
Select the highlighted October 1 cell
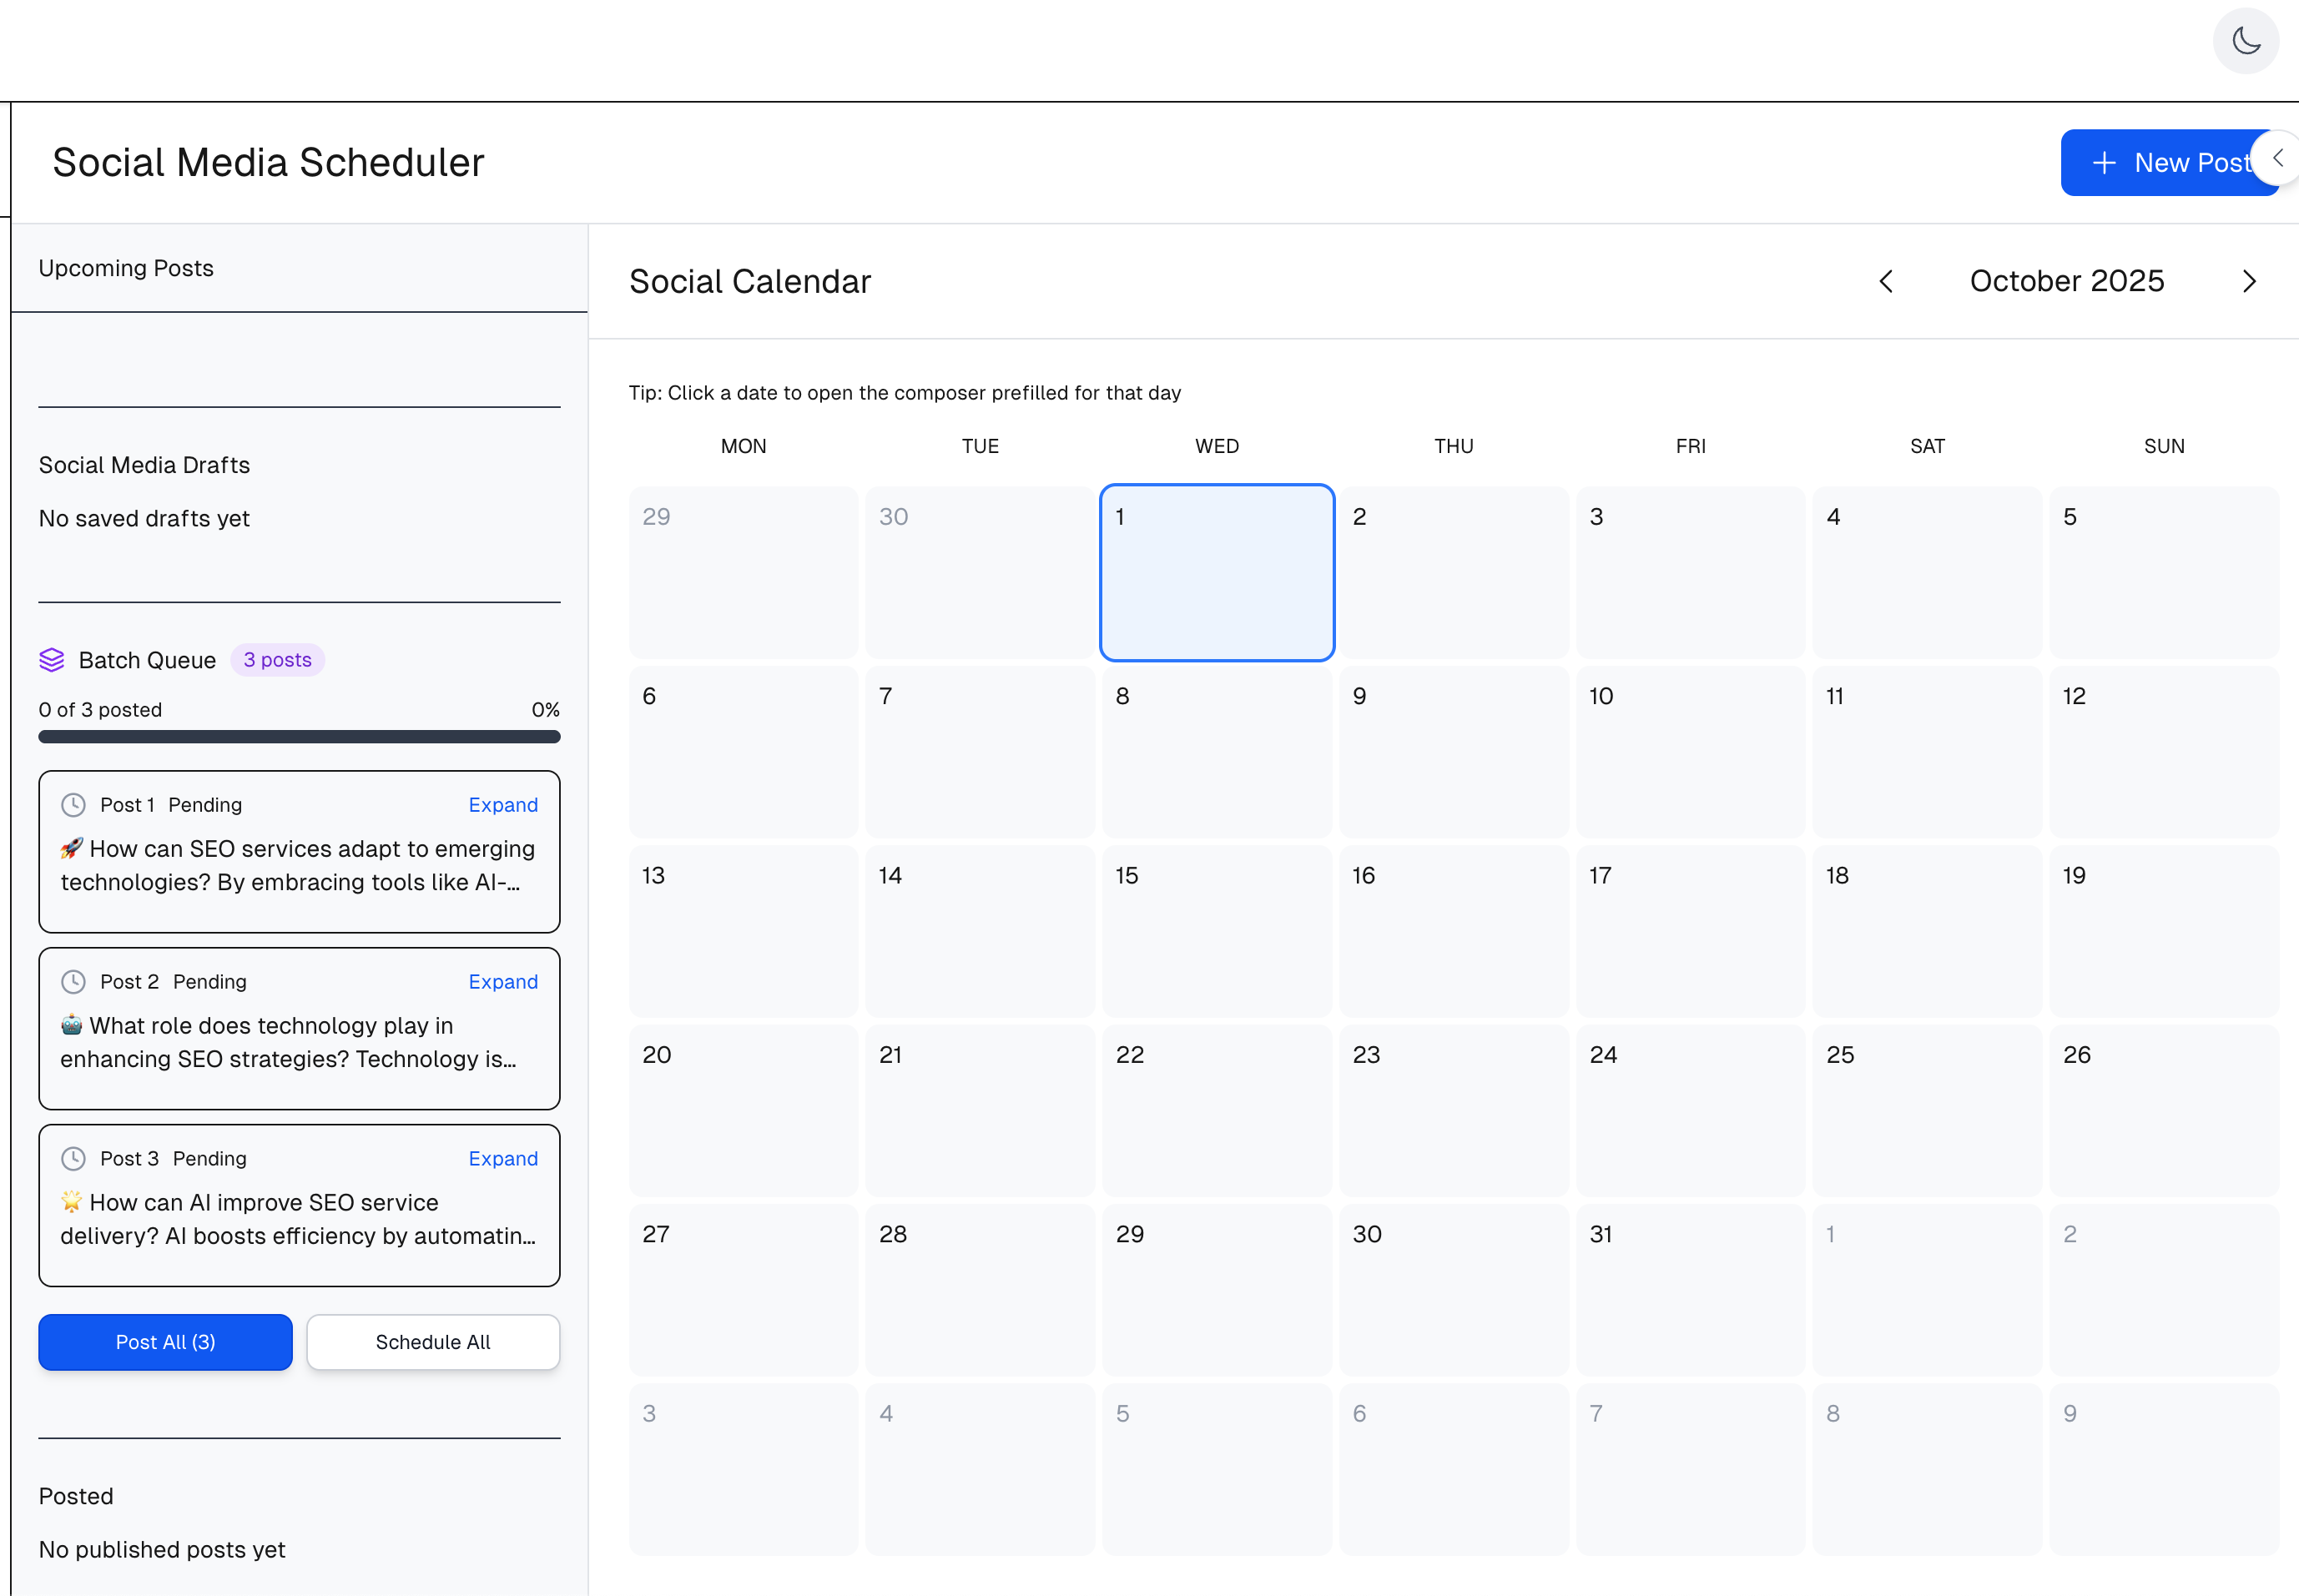point(1216,573)
